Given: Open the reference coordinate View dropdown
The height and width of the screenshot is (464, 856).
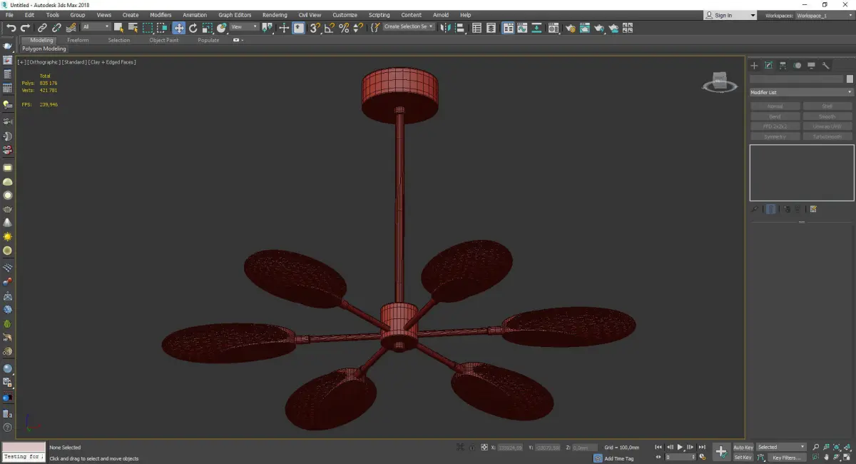Looking at the screenshot, I should [244, 27].
